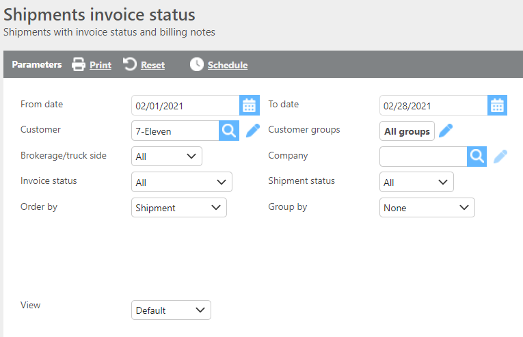Image resolution: width=523 pixels, height=337 pixels.
Task: Open the Group by dropdown
Action: click(x=427, y=207)
